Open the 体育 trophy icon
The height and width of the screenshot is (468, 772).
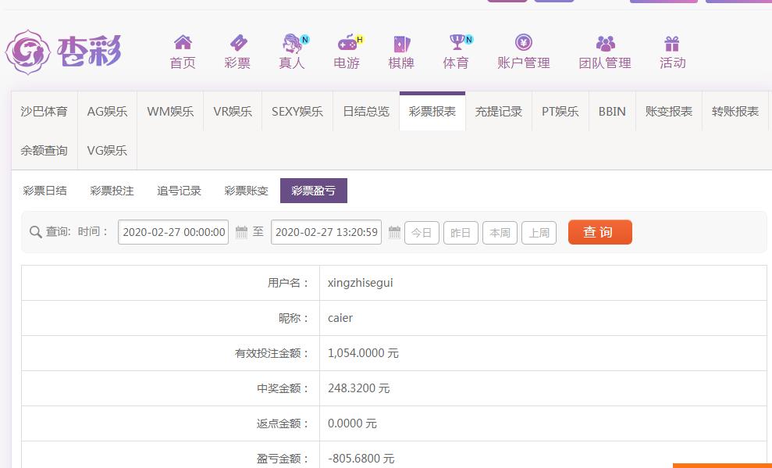[x=458, y=42]
